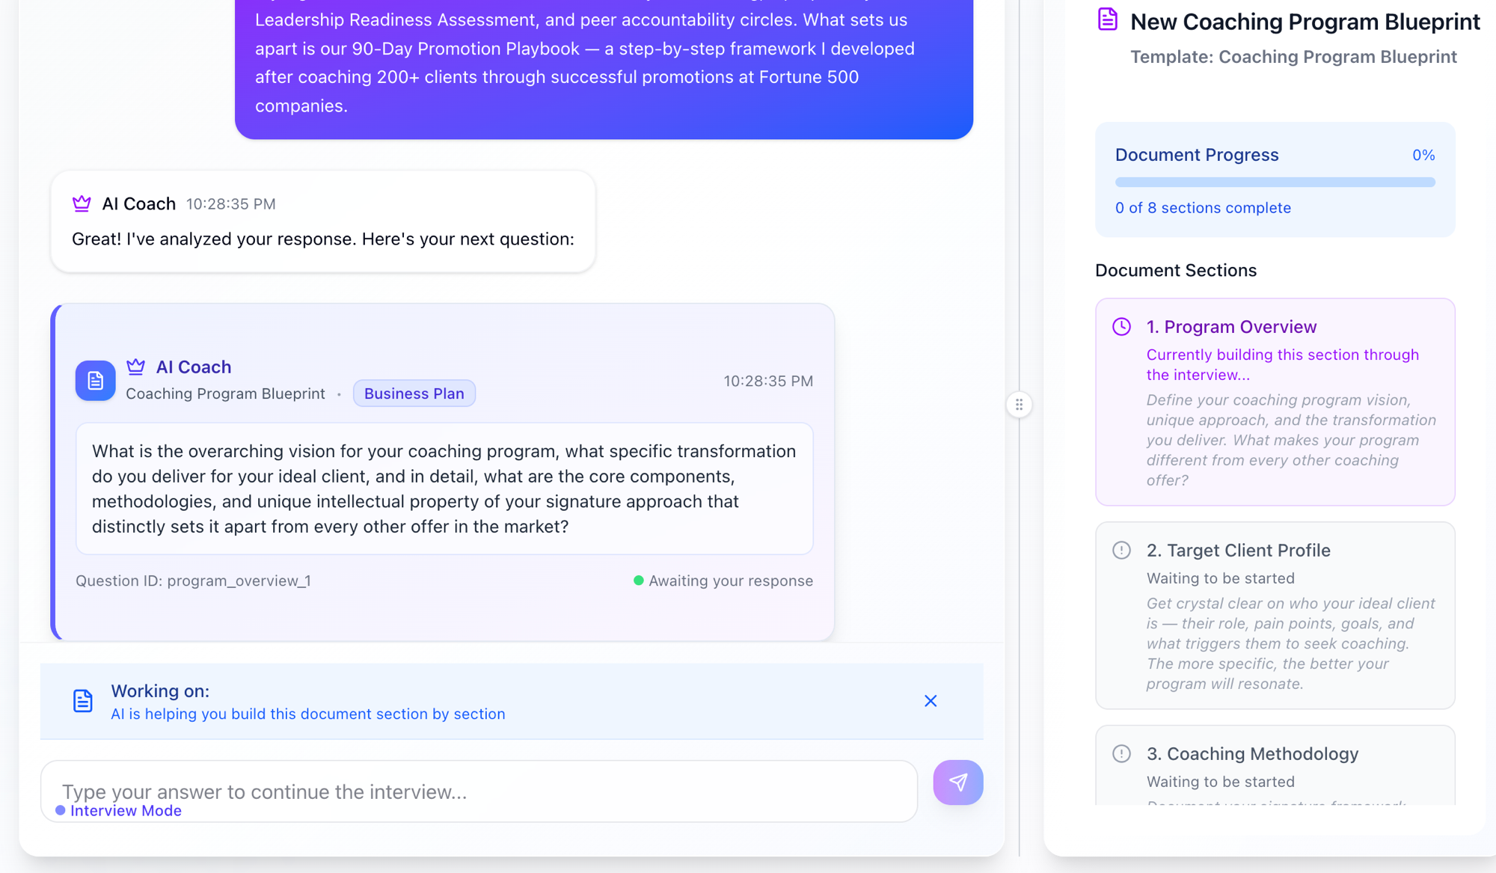Toggle the Interview Mode indicator
1496x873 pixels.
point(119,810)
